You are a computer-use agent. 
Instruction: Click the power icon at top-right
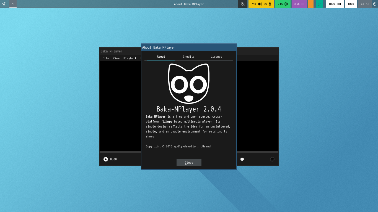pos(375,4)
